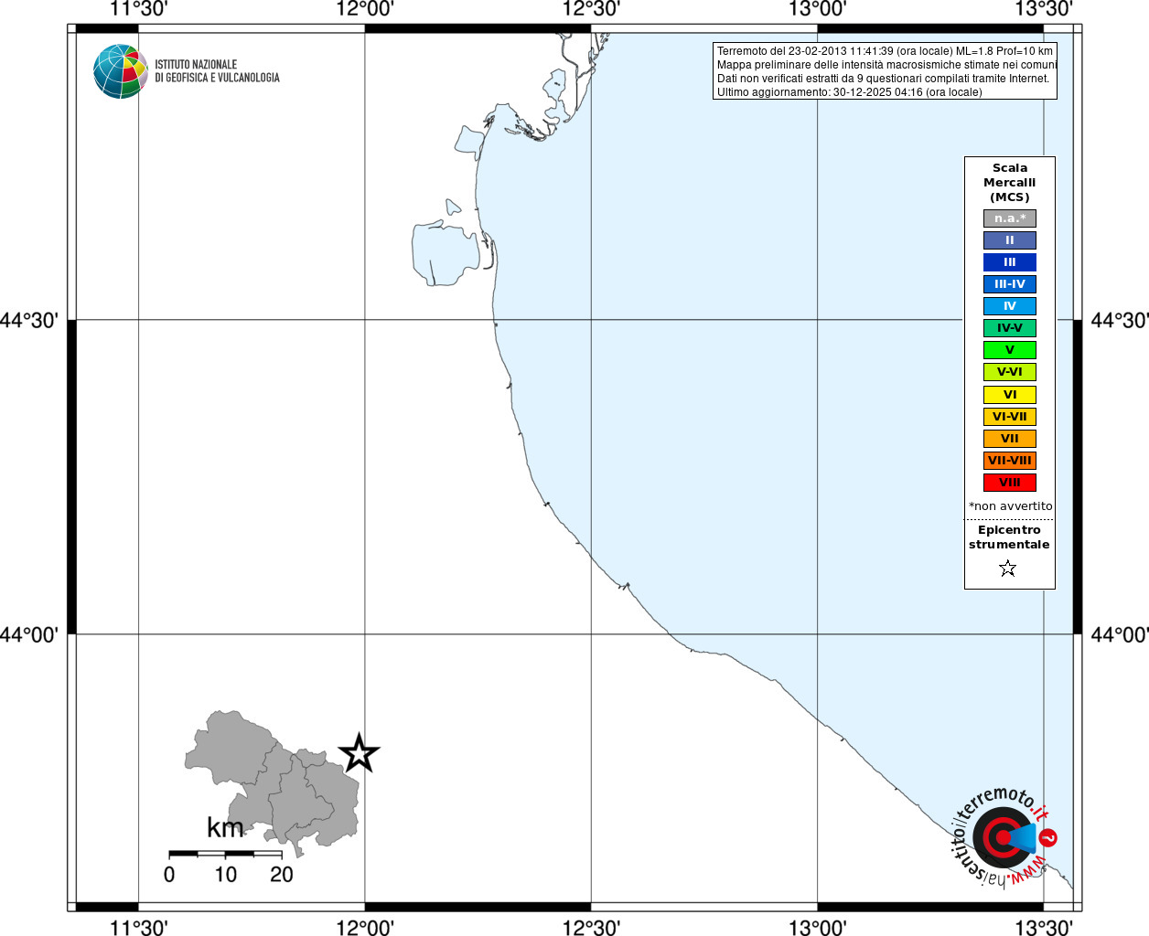Click the legend epicentro star symbol
Image resolution: width=1149 pixels, height=936 pixels.
[x=1008, y=569]
